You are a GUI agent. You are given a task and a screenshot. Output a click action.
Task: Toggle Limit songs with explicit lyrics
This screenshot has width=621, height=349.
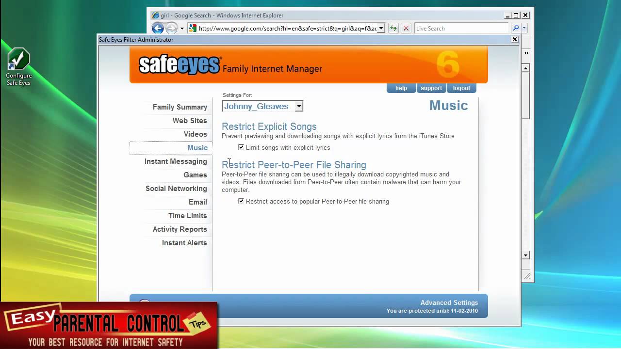pyautogui.click(x=241, y=147)
